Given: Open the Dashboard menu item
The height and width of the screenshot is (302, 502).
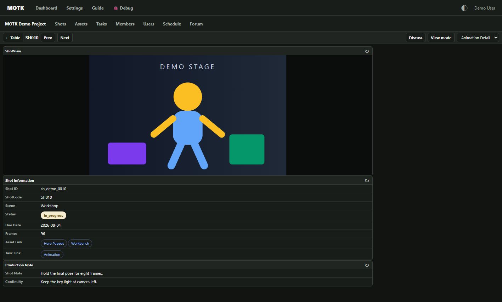Looking at the screenshot, I should point(46,8).
